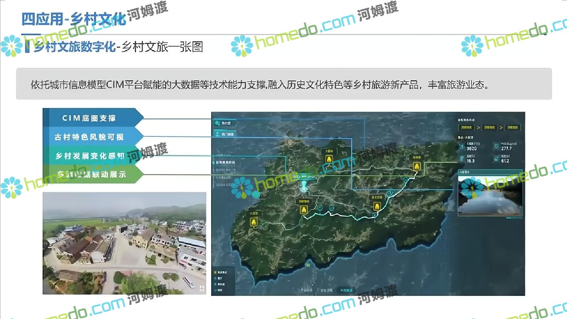Image resolution: width=567 pixels, height=319 pixels.
Task: Toggle the last legend item in map legend
Action: pos(215,290)
